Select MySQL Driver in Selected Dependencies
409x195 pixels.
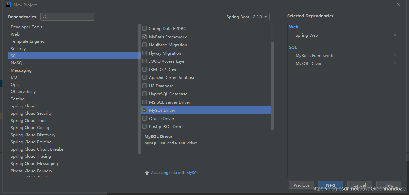(x=309, y=63)
